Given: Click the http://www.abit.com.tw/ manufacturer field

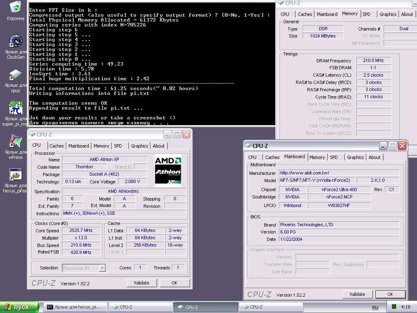Looking at the screenshot, I should (x=339, y=173).
